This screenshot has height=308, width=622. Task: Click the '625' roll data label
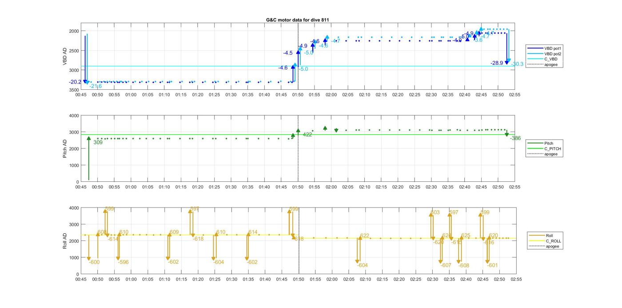[466, 236]
